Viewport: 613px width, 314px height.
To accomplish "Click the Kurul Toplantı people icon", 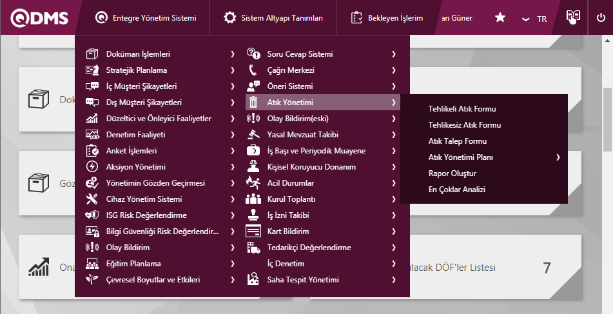I will 253,199.
